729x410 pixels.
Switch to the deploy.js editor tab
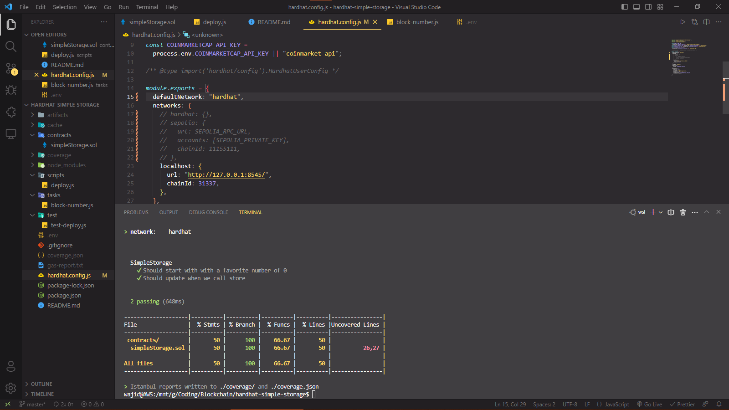tap(210, 22)
